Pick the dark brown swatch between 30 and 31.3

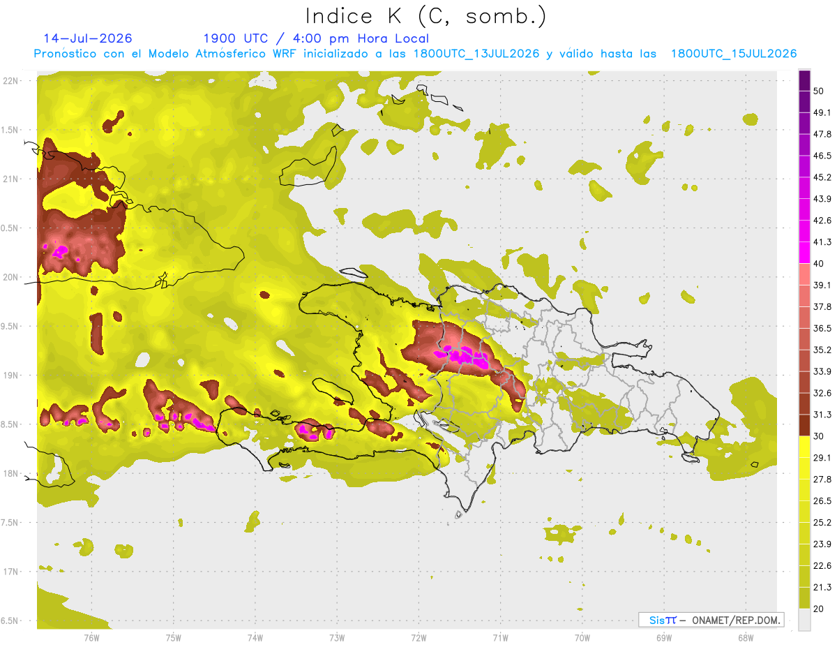click(805, 425)
